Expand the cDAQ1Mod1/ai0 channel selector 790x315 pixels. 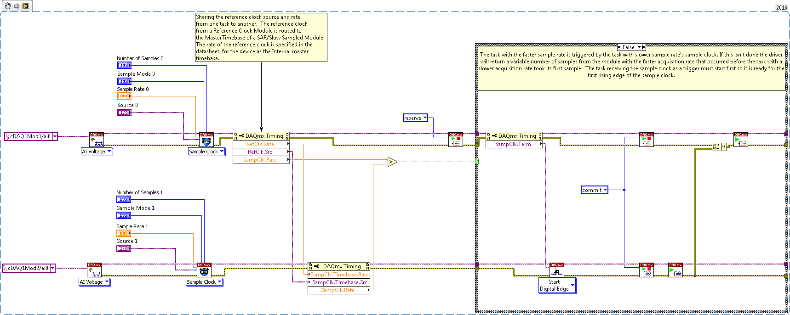pyautogui.click(x=55, y=136)
